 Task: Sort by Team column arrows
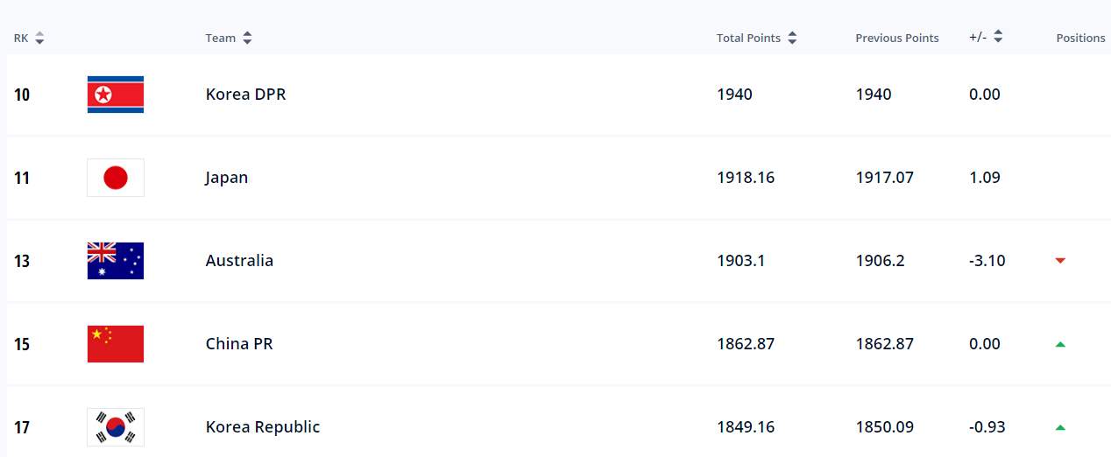247,39
